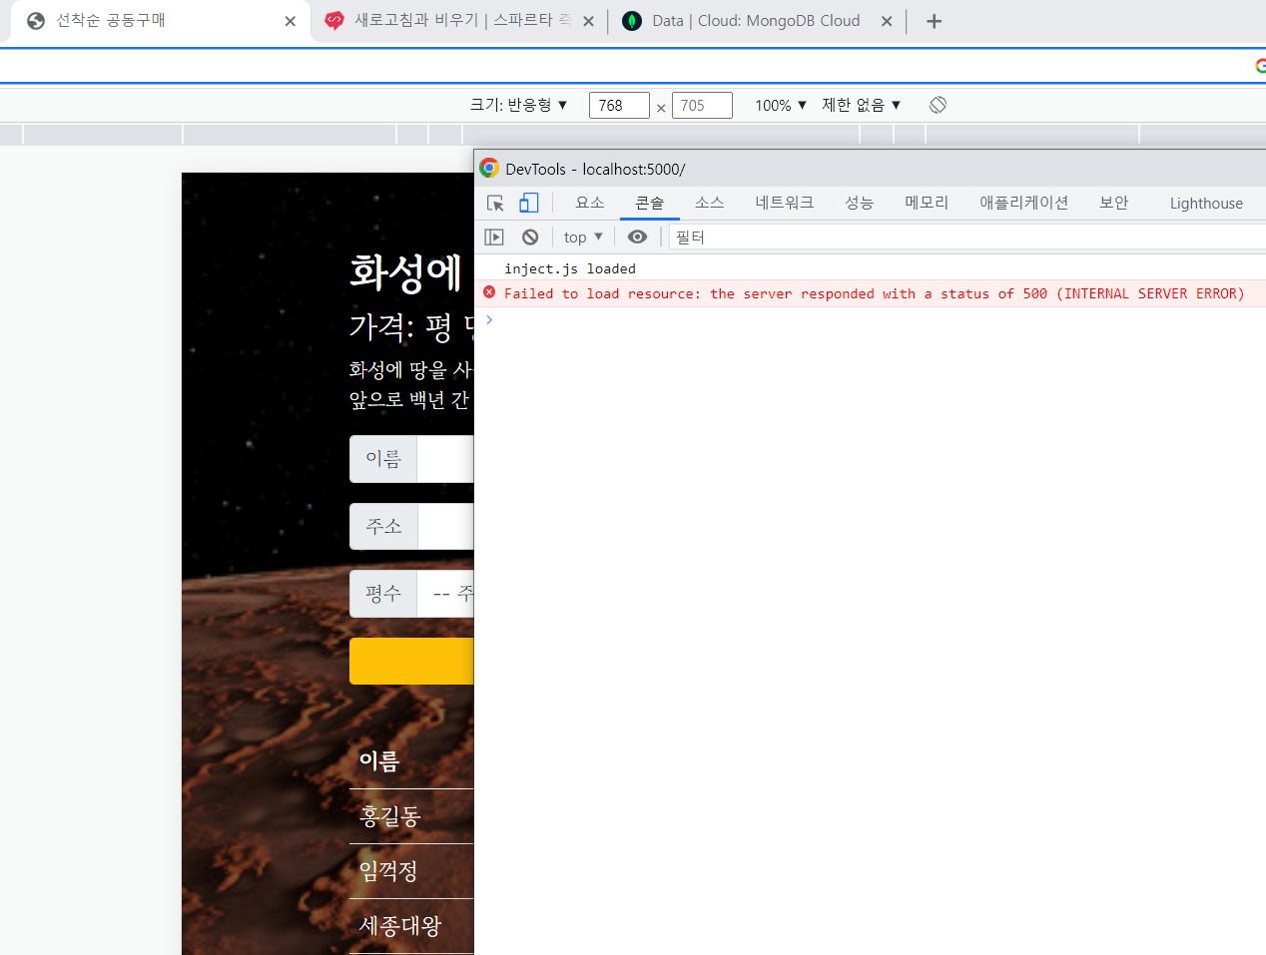Viewport: 1266px width, 955px height.
Task: Click the yellow order button
Action: 411,662
